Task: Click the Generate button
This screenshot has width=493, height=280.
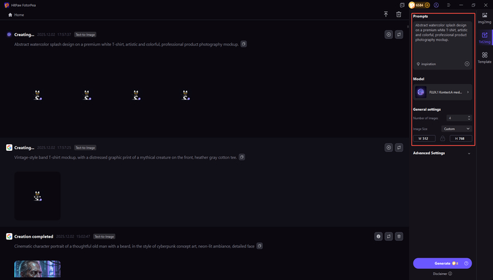Action: click(x=442, y=263)
